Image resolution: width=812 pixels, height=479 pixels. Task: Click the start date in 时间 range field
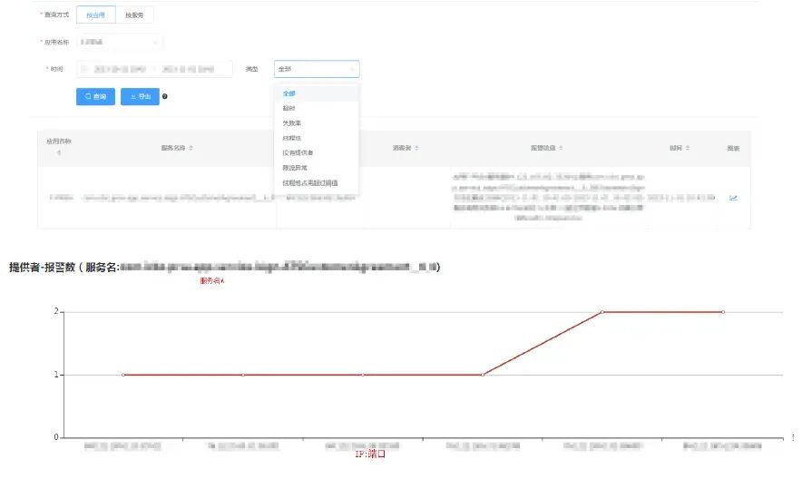[x=120, y=69]
